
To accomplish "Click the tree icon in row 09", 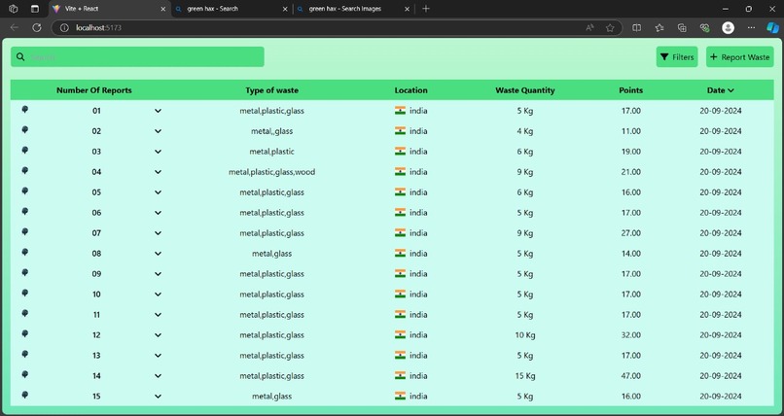I will pos(25,273).
